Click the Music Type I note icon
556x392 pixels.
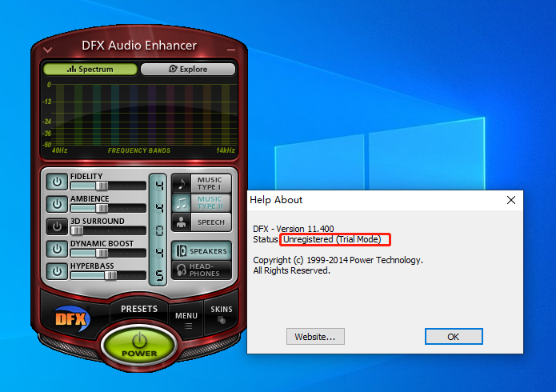click(182, 183)
